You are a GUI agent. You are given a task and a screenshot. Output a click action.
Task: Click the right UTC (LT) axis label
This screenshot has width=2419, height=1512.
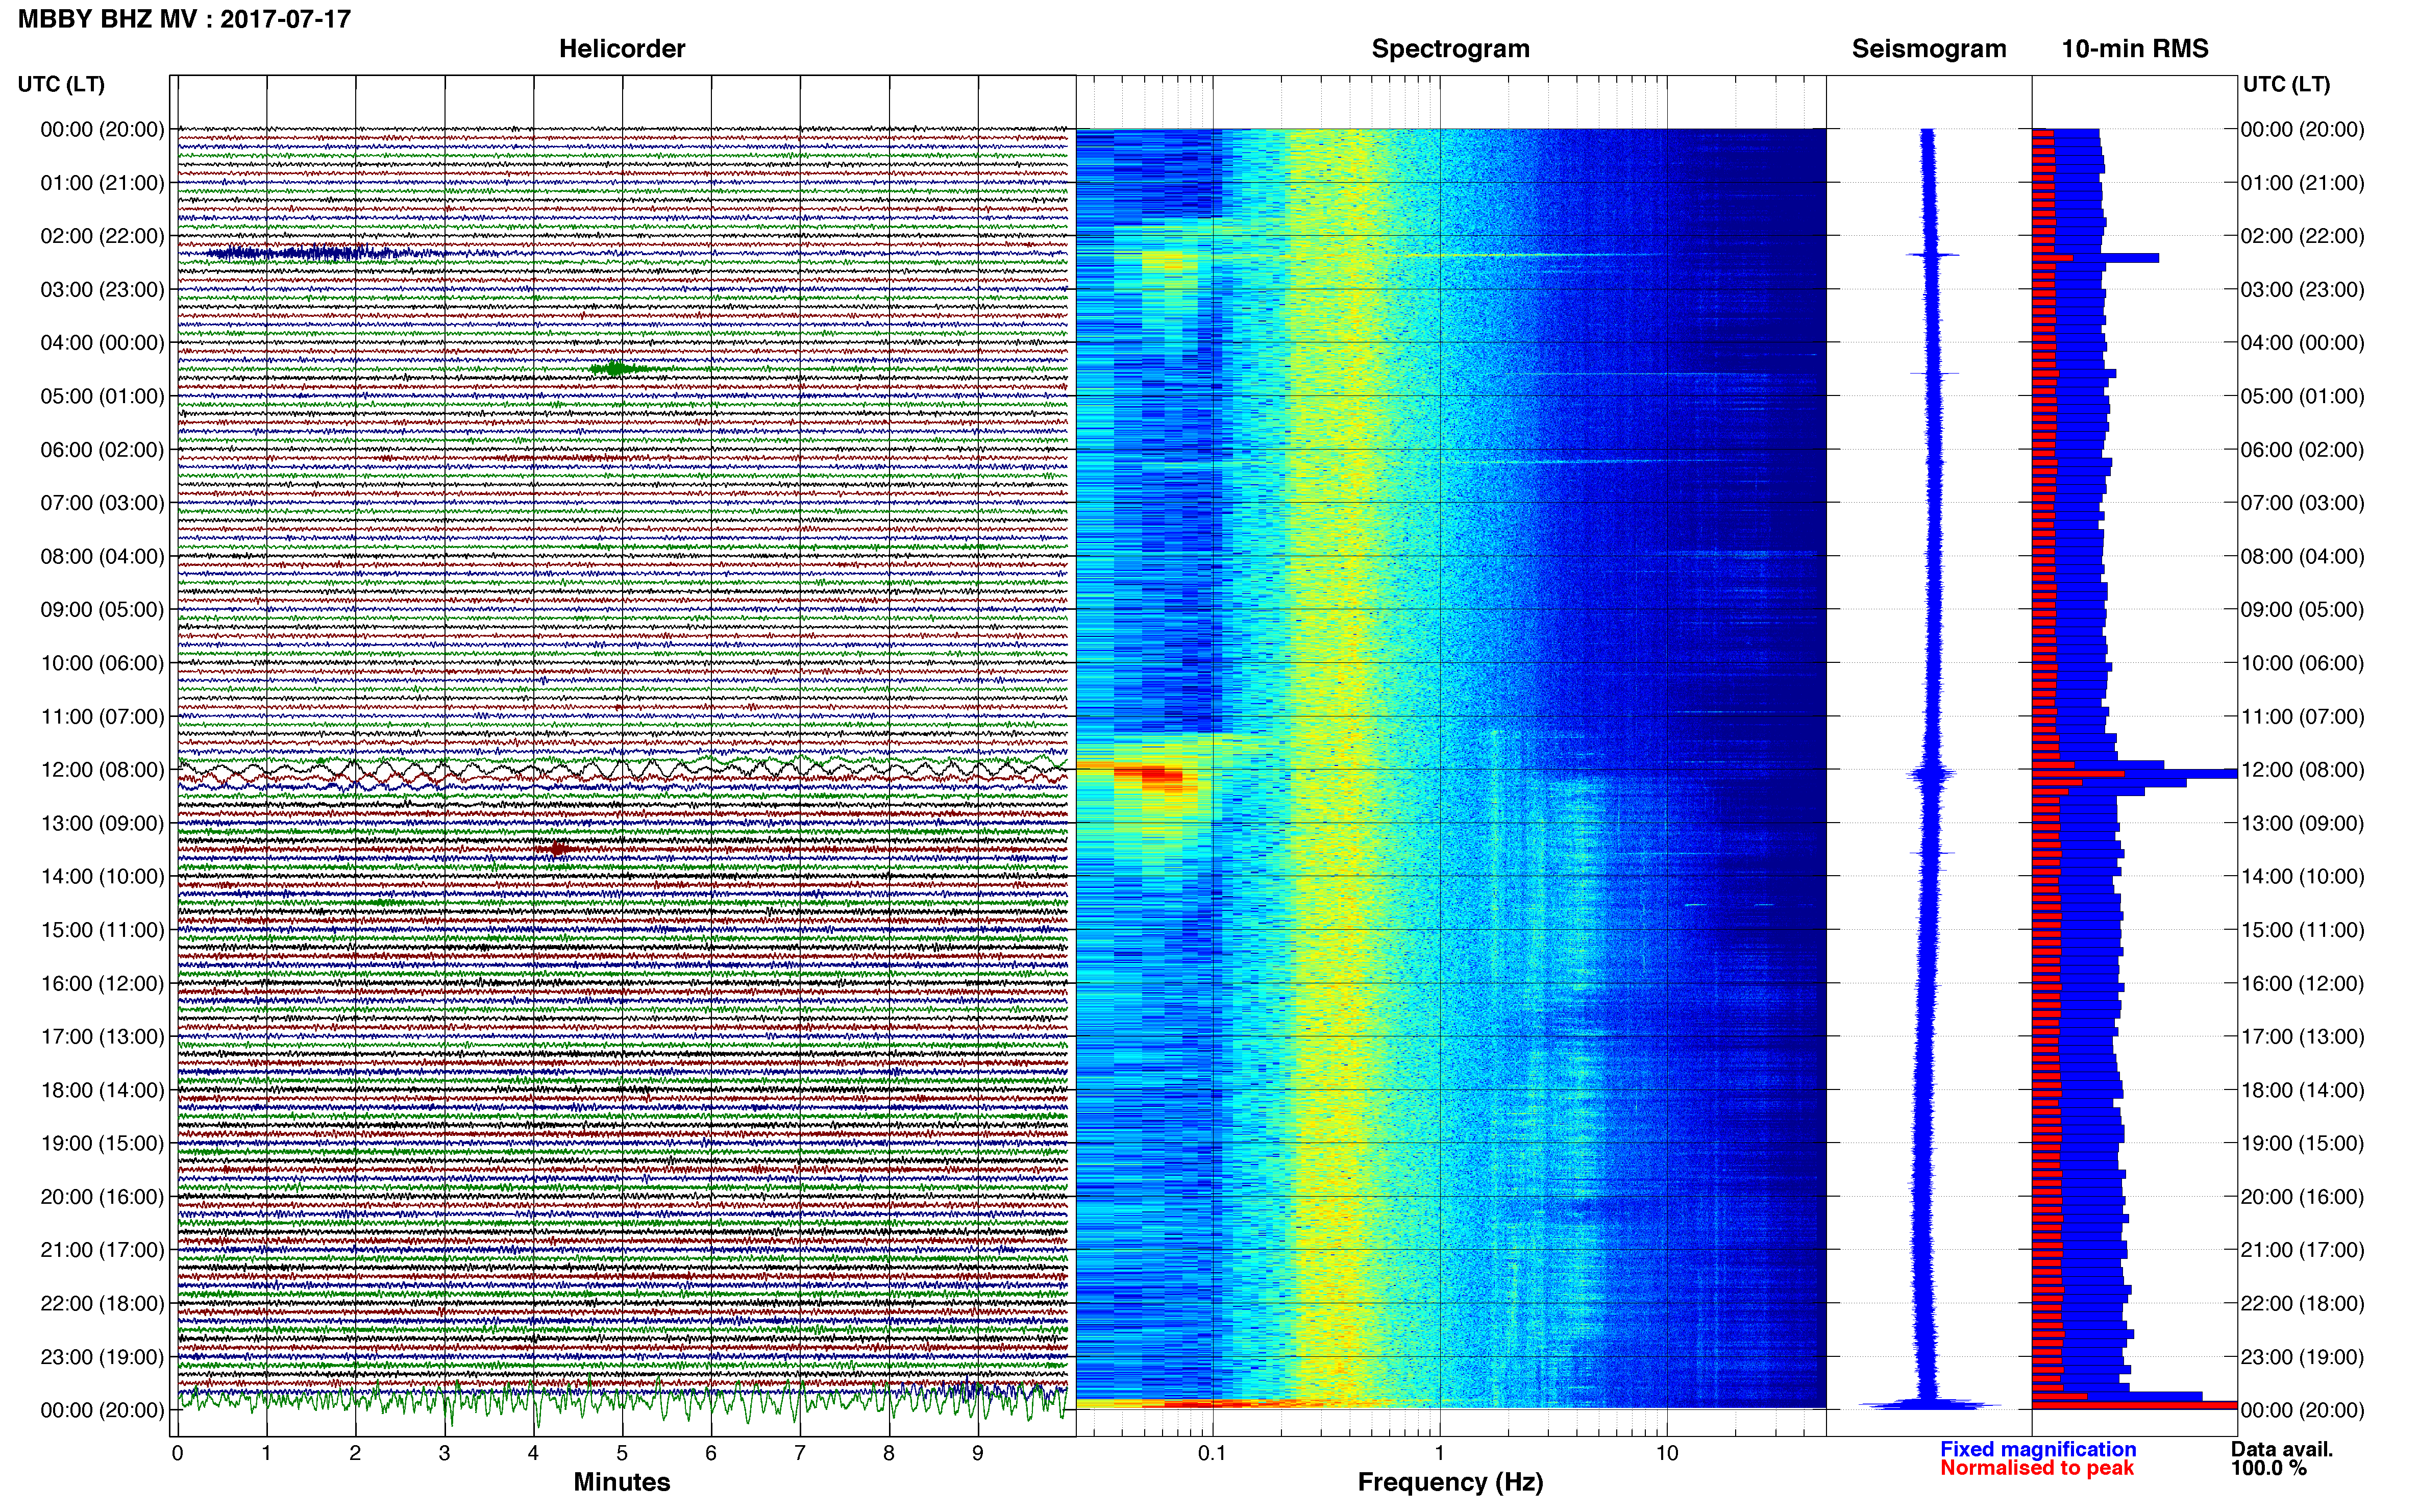[2286, 84]
